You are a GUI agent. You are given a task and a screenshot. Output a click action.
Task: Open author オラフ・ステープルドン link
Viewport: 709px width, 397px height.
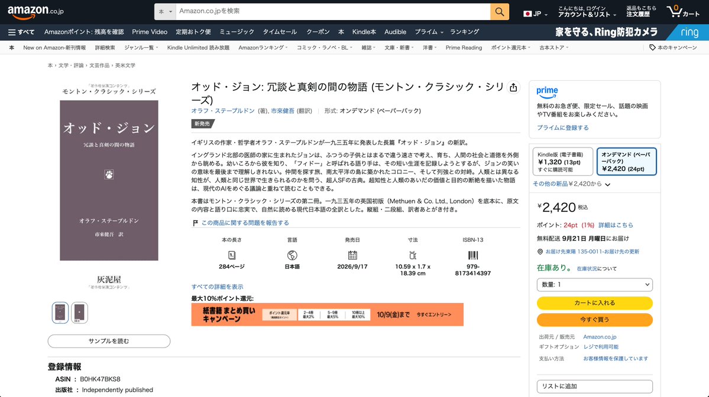pos(223,111)
